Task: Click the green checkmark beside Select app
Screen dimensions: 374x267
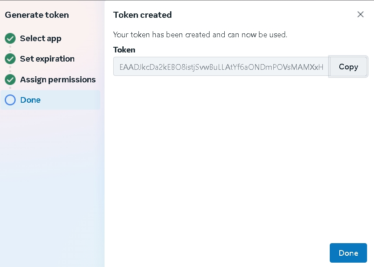Action: [10, 39]
